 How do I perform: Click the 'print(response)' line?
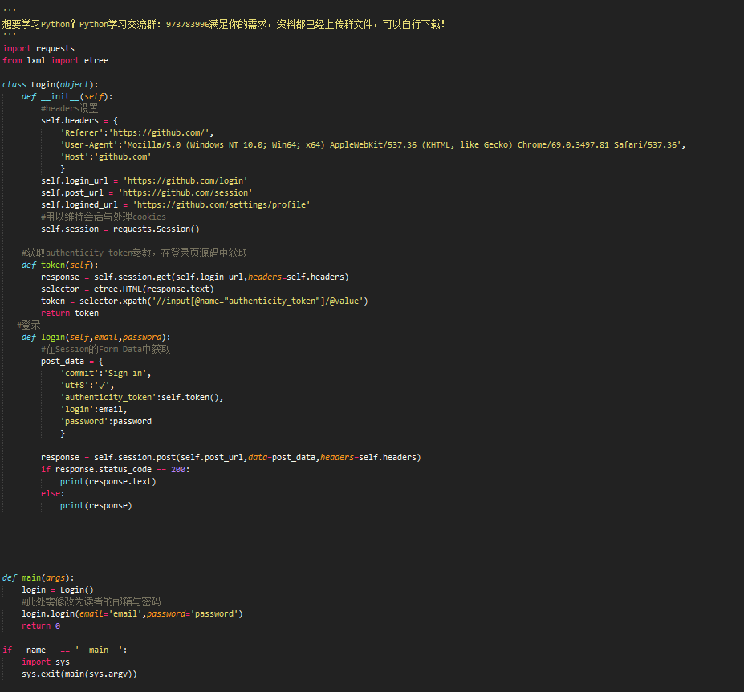click(x=96, y=506)
